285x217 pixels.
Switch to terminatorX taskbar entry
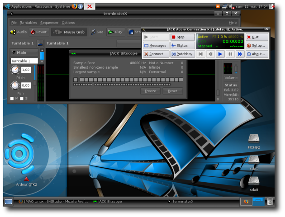pyautogui.click(x=181, y=202)
